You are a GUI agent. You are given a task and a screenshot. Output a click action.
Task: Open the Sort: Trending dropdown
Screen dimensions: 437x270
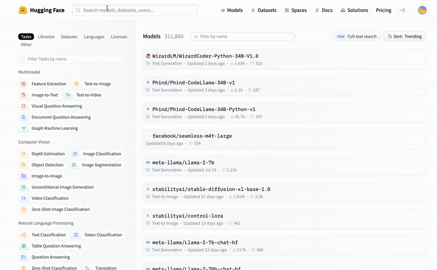pyautogui.click(x=404, y=37)
